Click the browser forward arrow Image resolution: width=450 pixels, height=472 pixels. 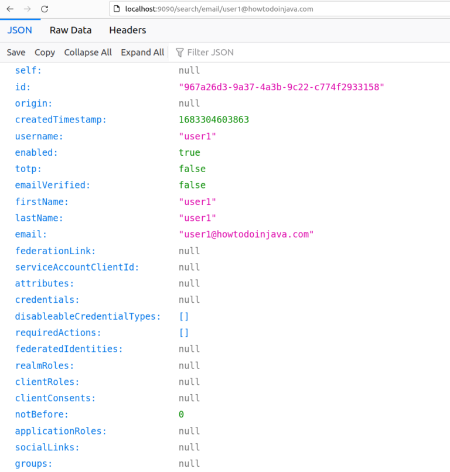click(x=27, y=9)
